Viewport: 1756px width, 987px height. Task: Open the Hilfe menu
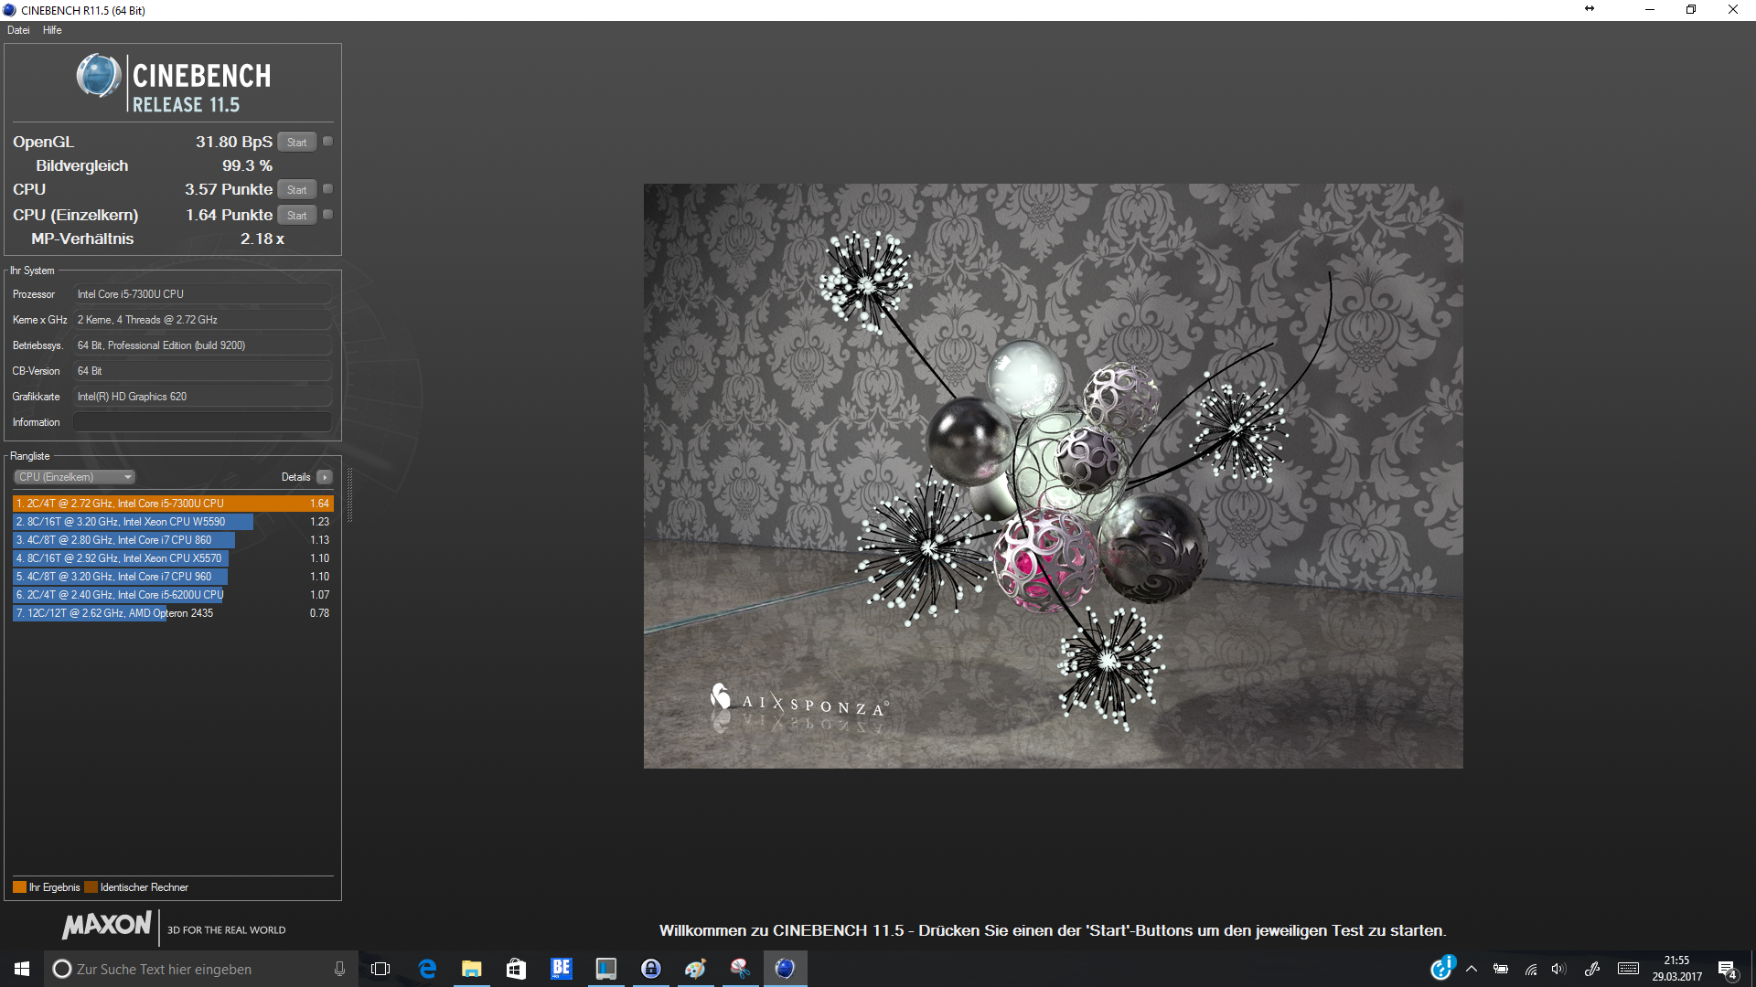pyautogui.click(x=52, y=30)
